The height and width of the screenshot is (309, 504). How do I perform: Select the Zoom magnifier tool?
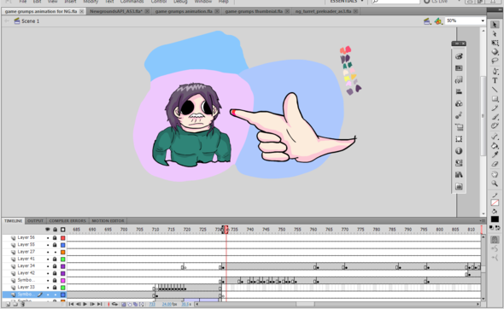[x=495, y=184]
